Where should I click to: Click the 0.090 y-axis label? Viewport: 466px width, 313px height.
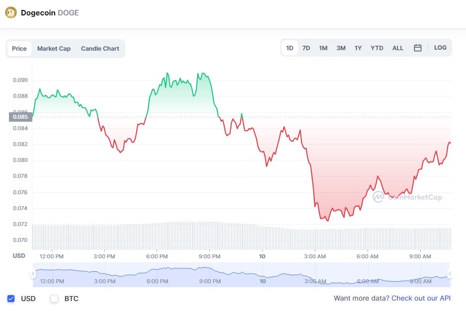point(20,80)
